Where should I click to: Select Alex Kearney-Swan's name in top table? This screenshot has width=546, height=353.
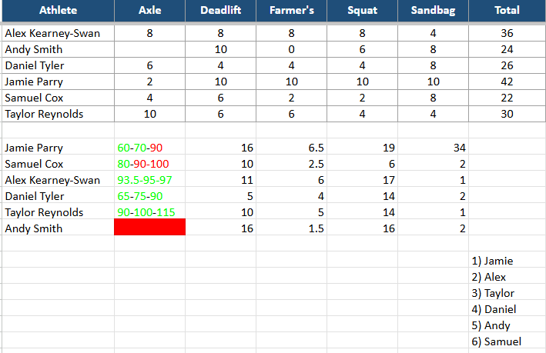click(52, 33)
